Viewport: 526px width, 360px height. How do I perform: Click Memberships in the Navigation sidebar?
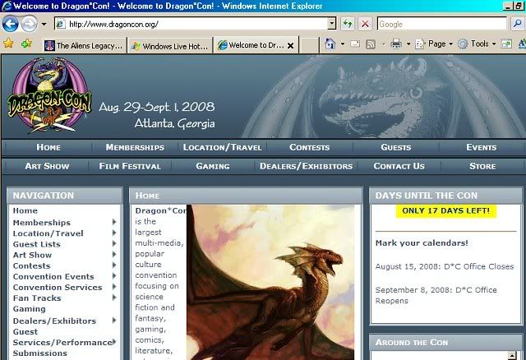pyautogui.click(x=42, y=223)
